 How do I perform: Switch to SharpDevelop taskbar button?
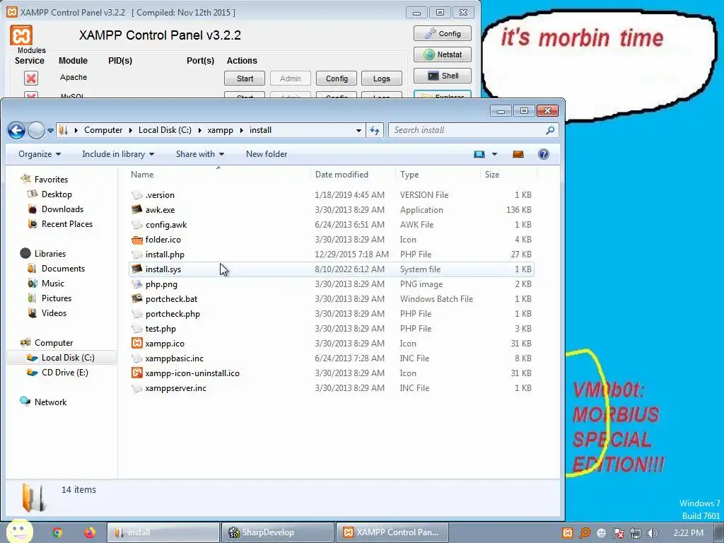pyautogui.click(x=277, y=532)
